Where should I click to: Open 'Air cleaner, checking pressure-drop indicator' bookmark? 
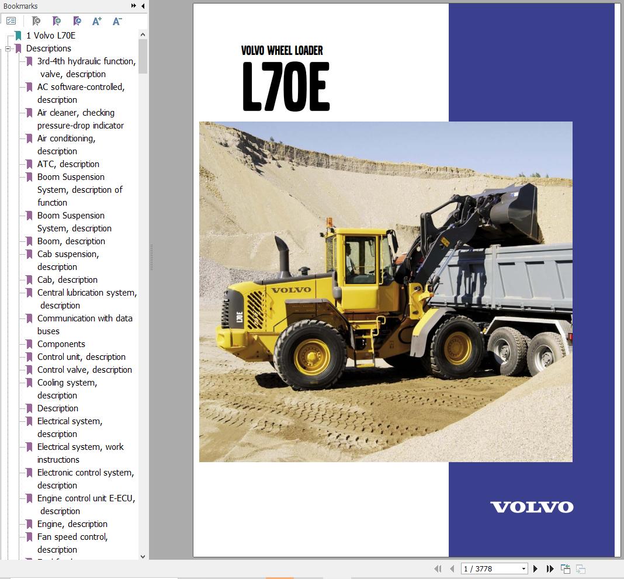point(81,119)
